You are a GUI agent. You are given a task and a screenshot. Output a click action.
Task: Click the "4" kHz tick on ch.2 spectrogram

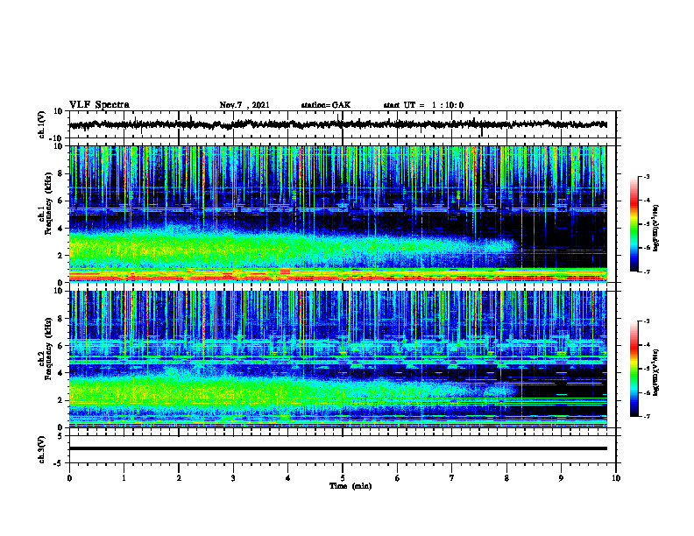(x=60, y=373)
